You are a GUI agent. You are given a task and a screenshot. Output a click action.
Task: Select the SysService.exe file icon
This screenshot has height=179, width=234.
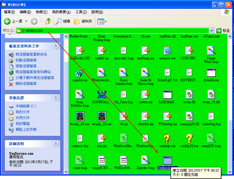[167, 160]
